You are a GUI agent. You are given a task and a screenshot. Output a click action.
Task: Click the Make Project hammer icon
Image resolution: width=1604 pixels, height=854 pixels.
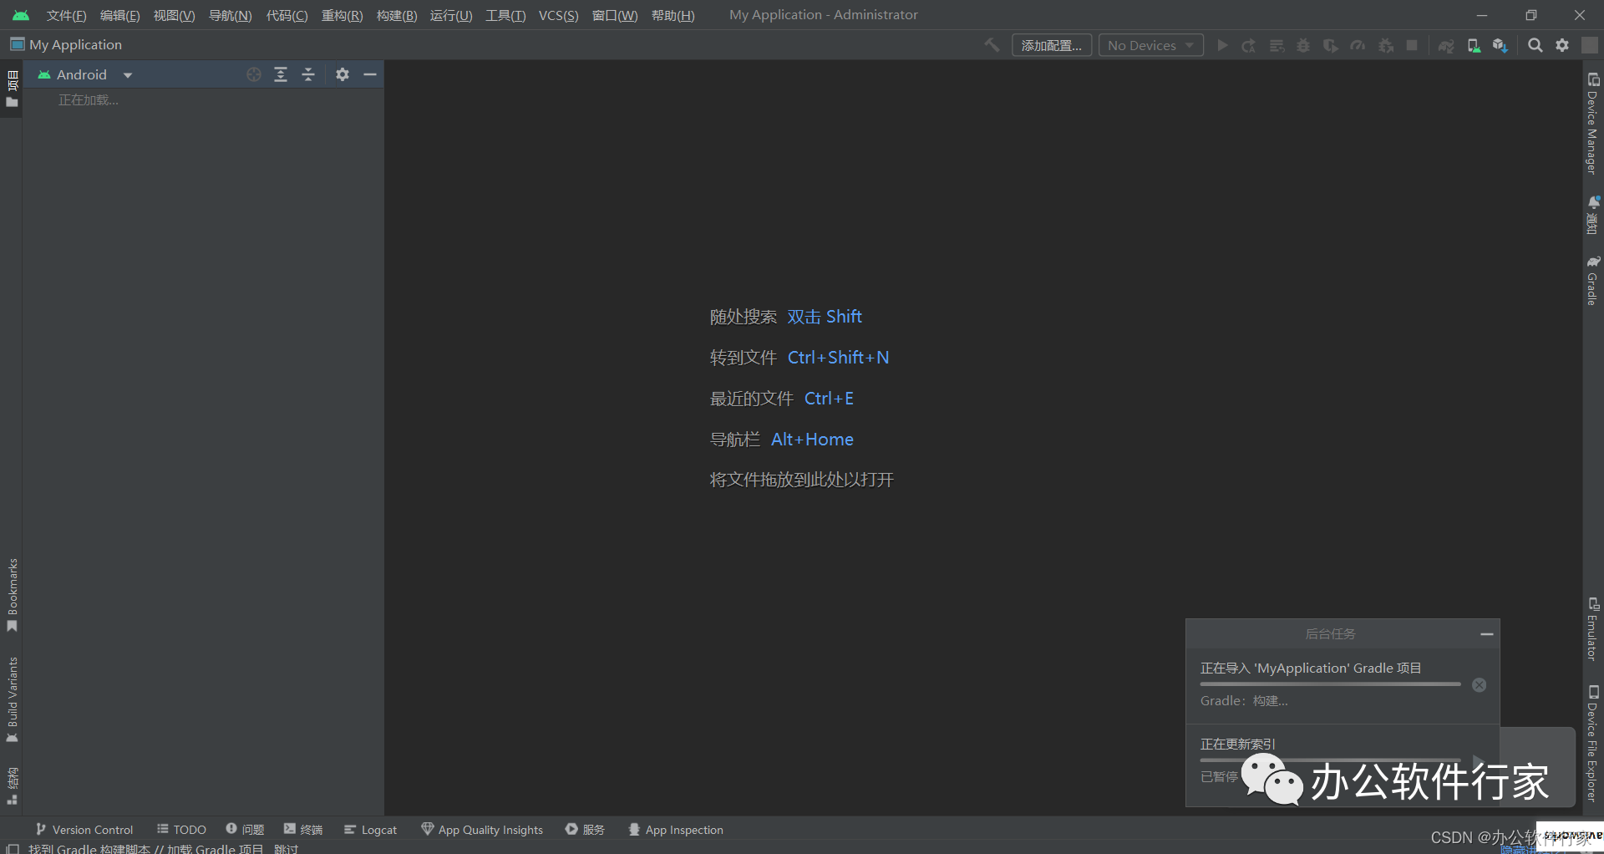pyautogui.click(x=992, y=45)
